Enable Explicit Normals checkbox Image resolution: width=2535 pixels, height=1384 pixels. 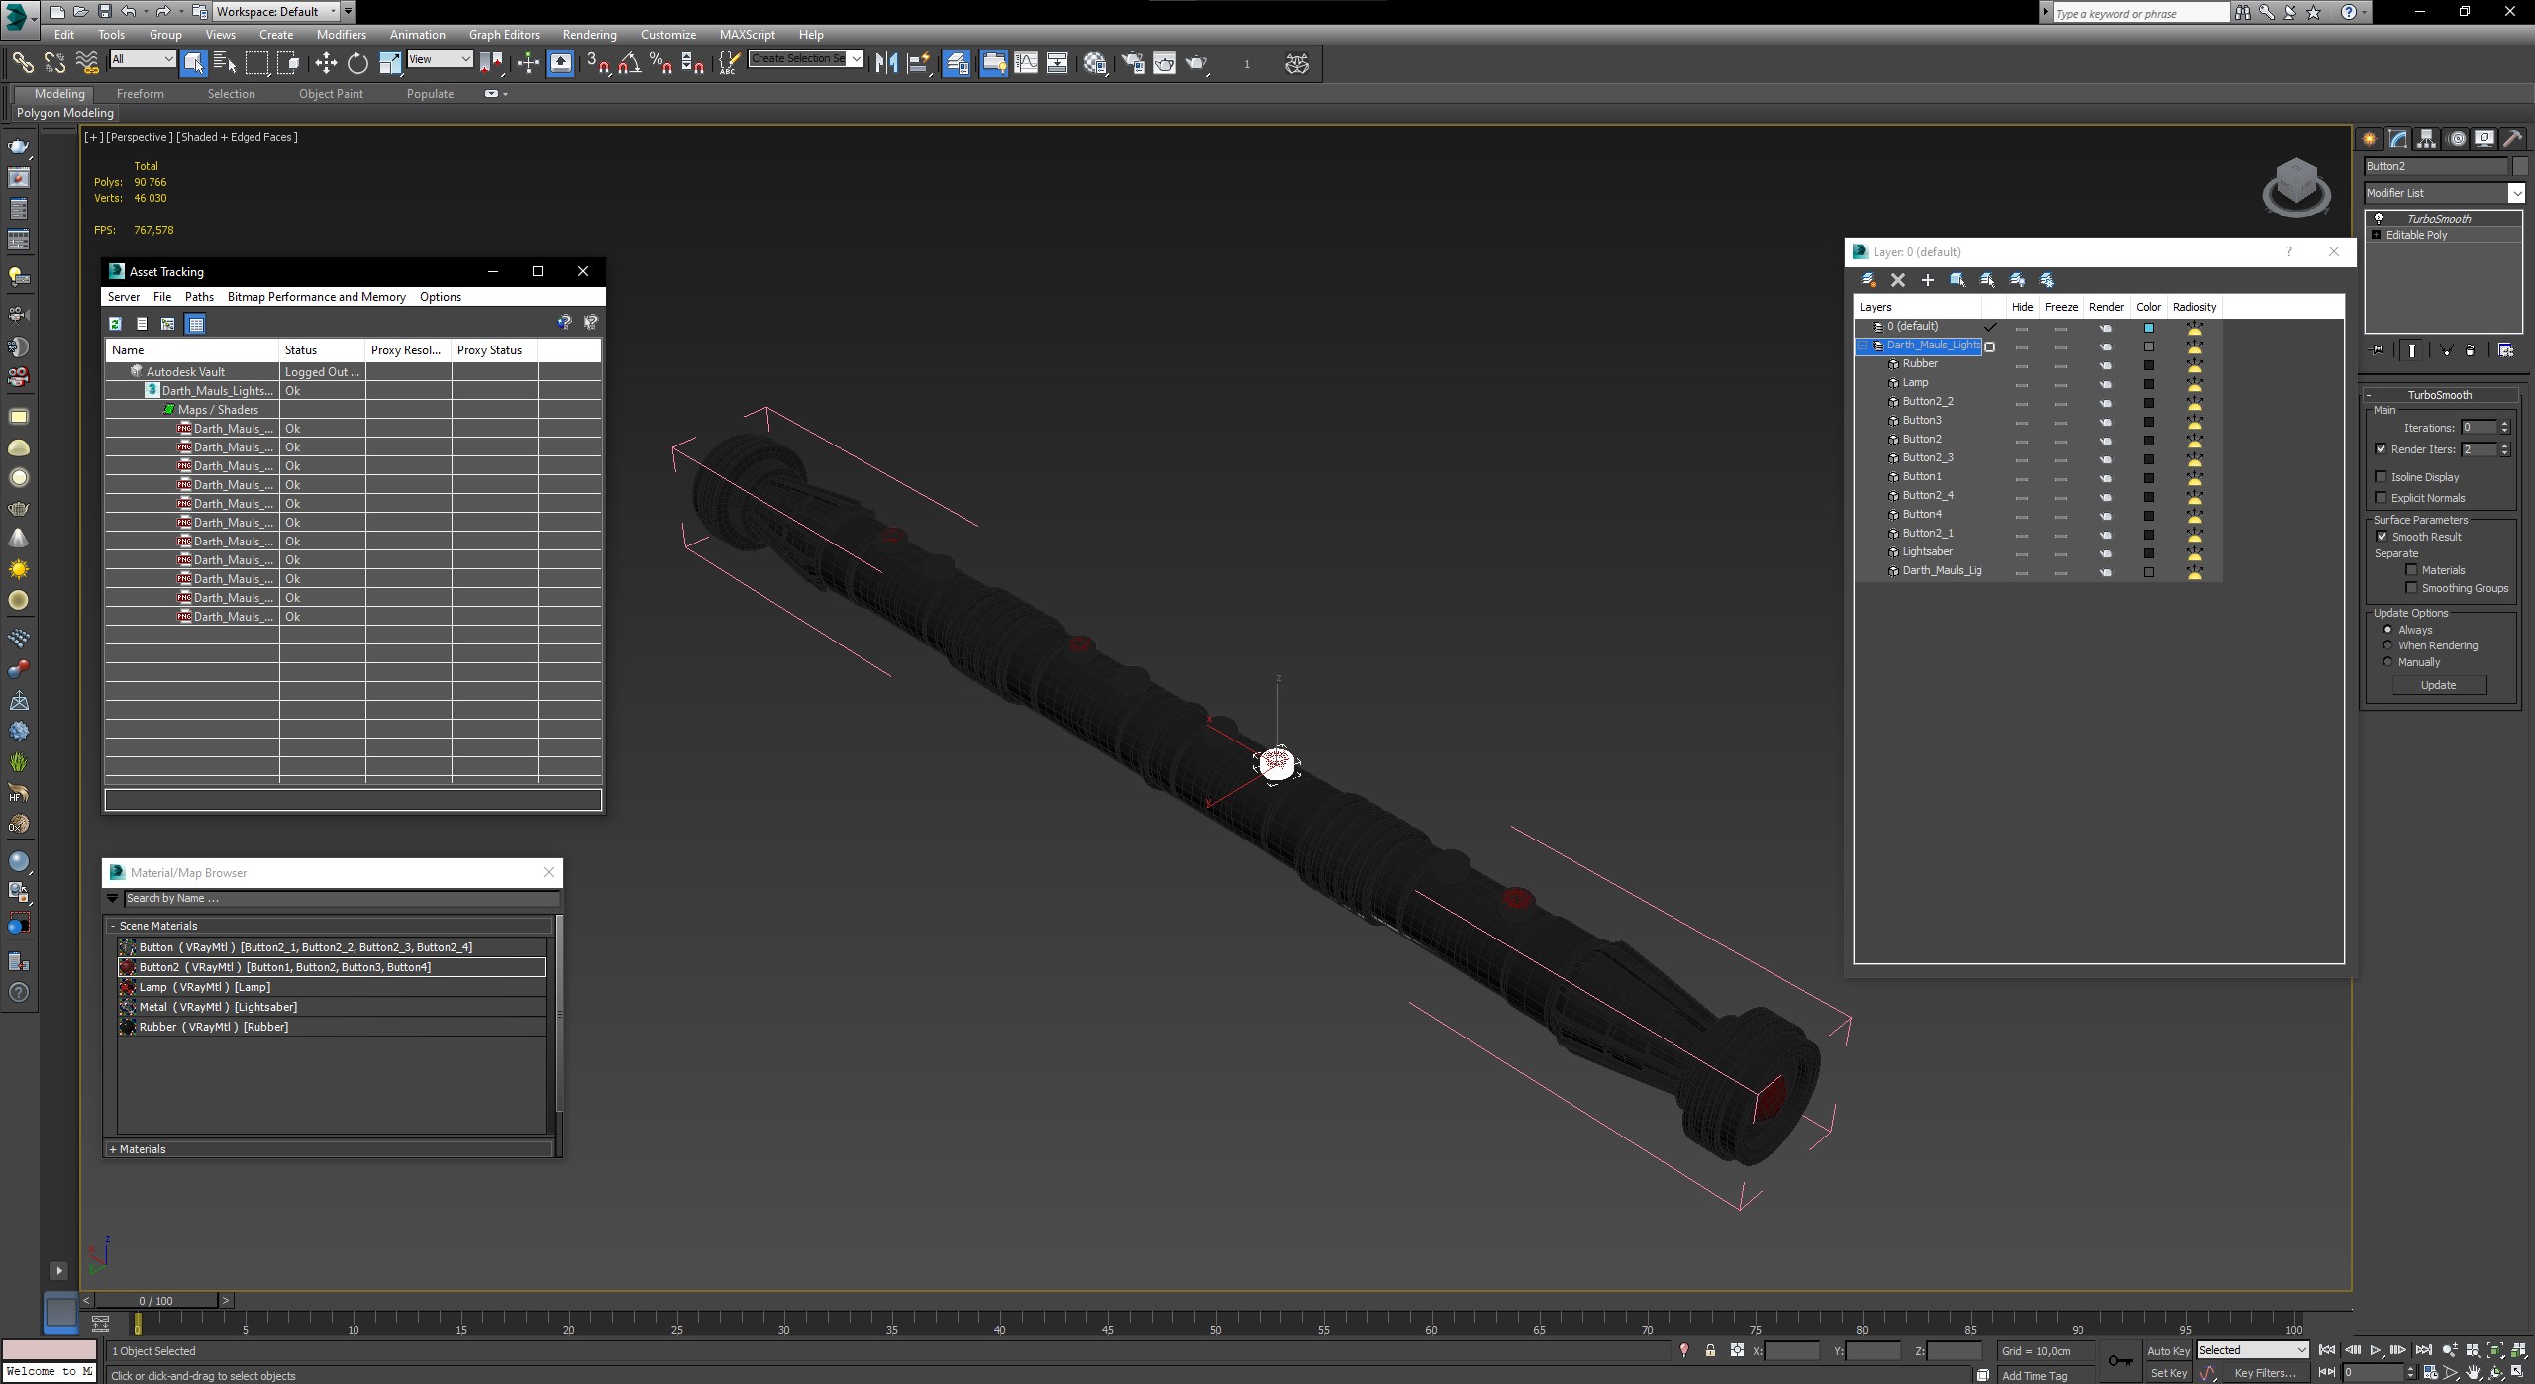click(2382, 498)
